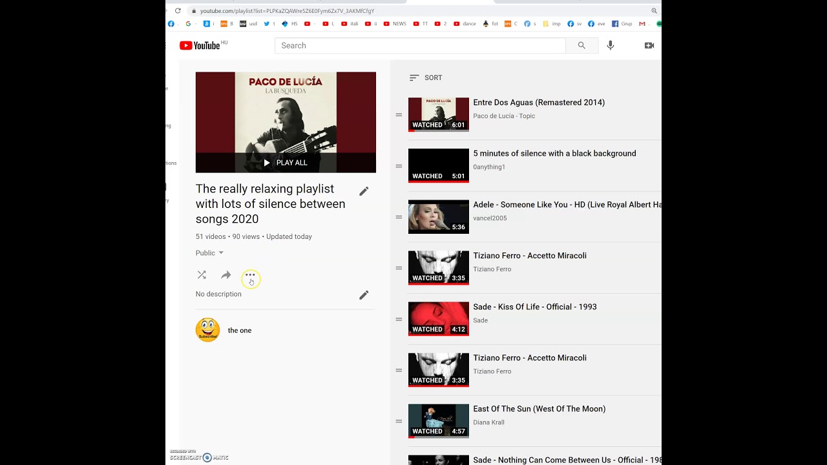Click the black 5:01 silence thumbnail
This screenshot has width=827, height=465.
(439, 165)
